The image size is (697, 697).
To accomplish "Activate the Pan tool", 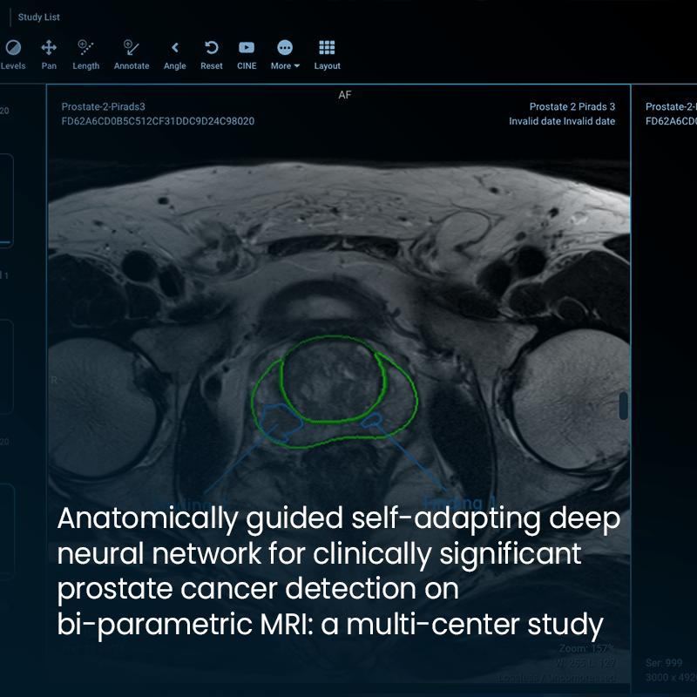I will point(49,51).
